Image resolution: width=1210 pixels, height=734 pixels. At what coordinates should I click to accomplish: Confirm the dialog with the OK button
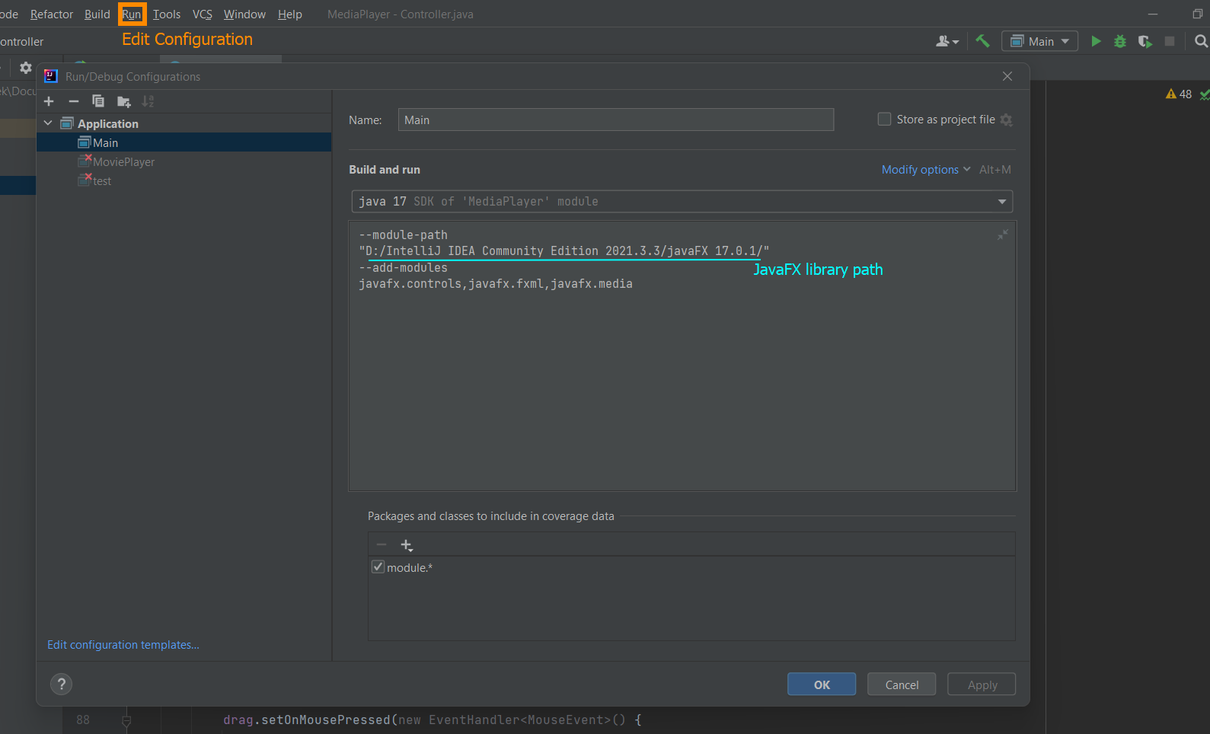pos(822,684)
